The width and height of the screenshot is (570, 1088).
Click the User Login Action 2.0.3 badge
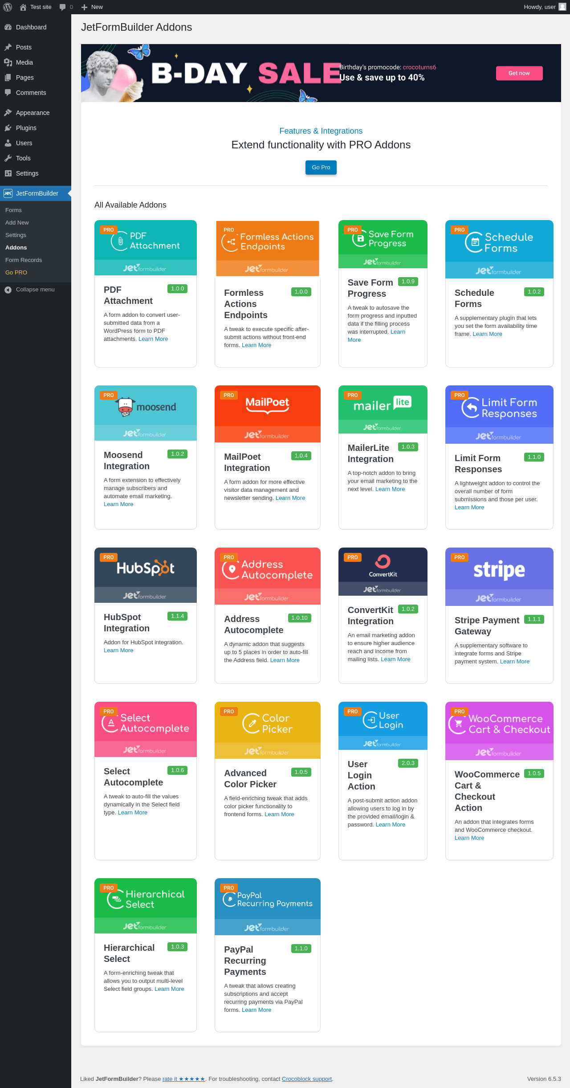408,763
